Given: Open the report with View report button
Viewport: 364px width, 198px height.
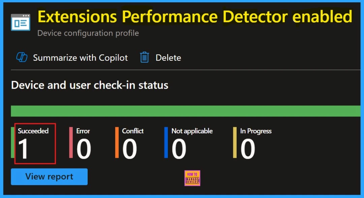Looking at the screenshot, I should tap(49, 177).
